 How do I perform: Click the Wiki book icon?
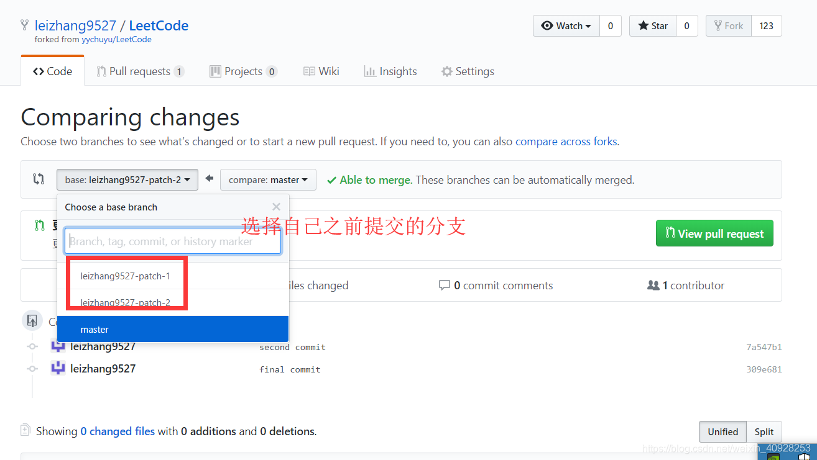[309, 71]
